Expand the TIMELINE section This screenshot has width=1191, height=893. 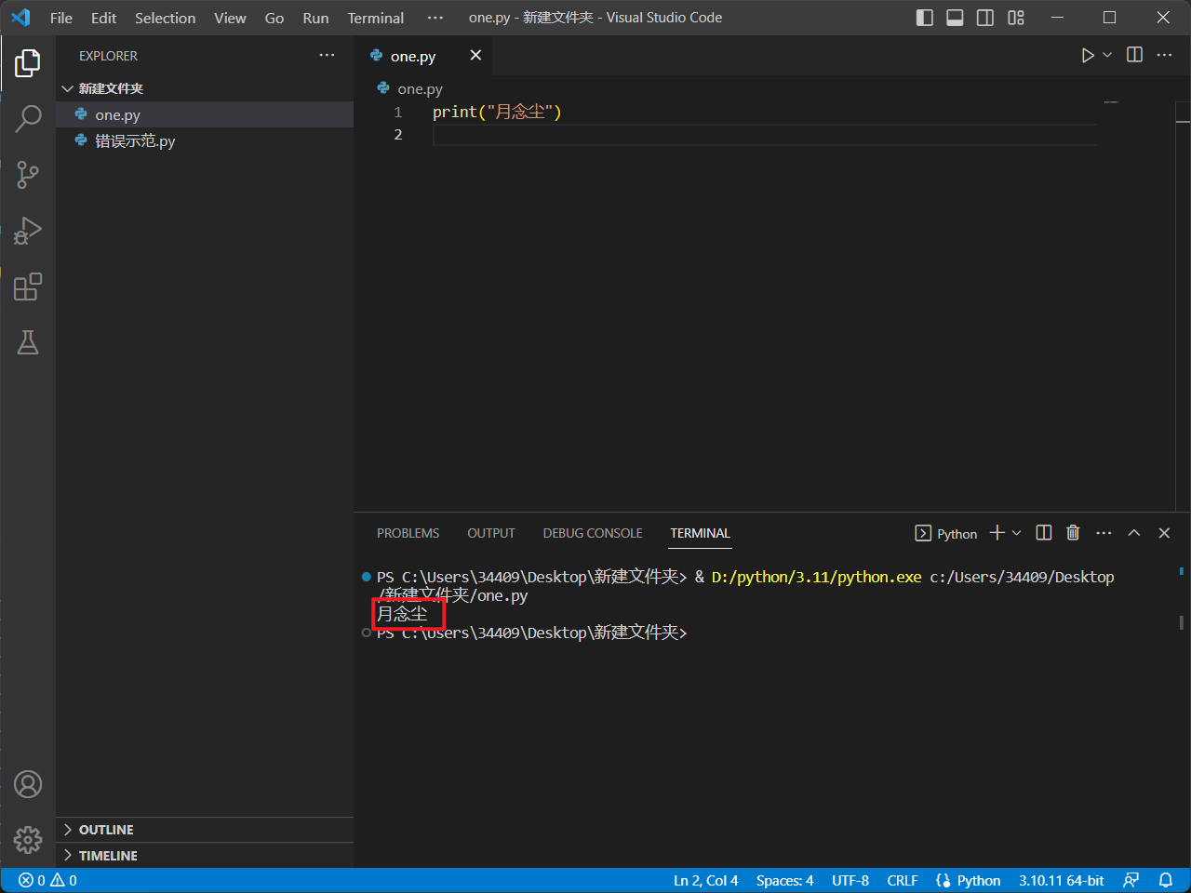click(x=108, y=856)
